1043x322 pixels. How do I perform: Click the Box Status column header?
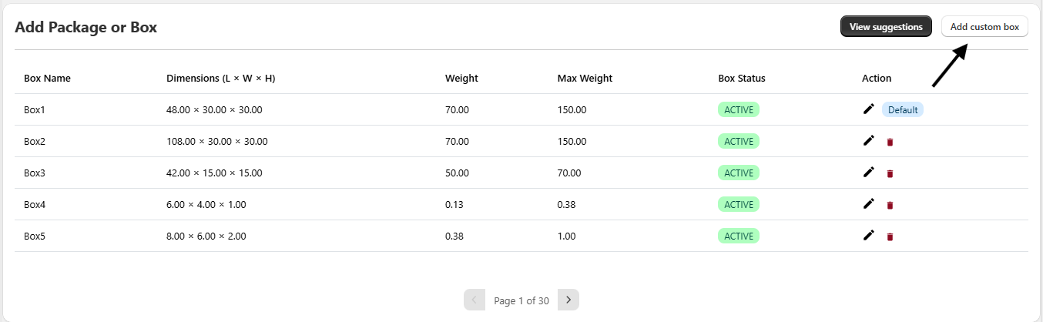coord(741,78)
